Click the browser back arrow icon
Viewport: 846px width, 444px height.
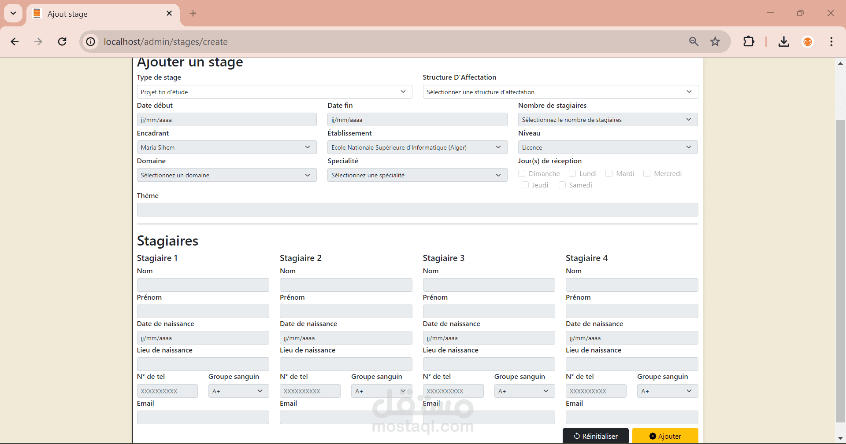[15, 42]
